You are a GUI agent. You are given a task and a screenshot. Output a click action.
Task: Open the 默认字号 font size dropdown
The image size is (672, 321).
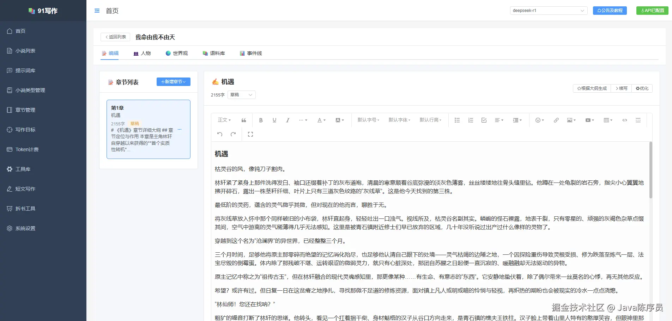[369, 120]
